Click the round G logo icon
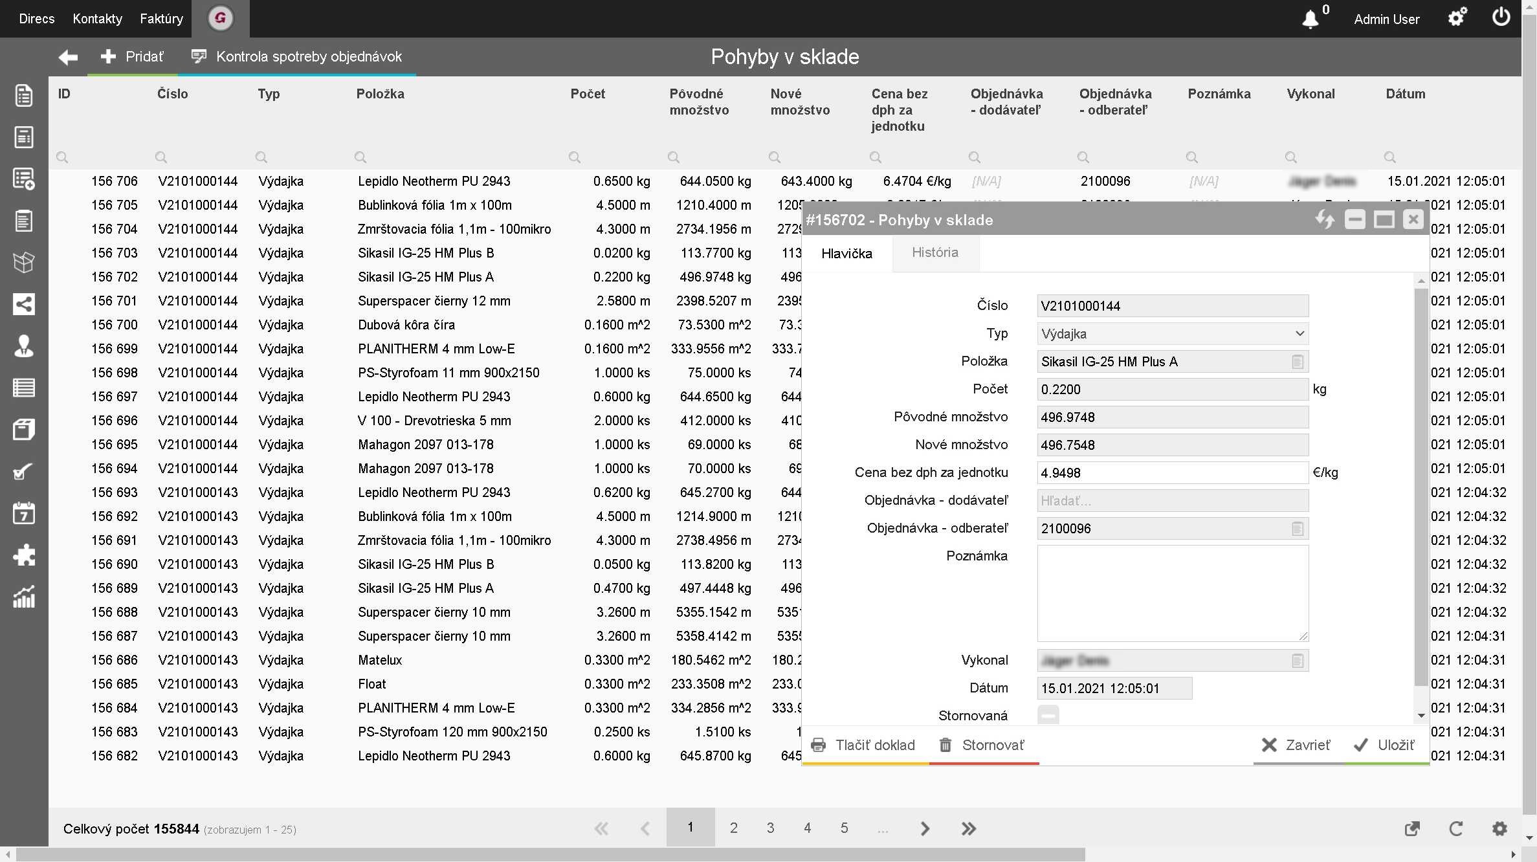1537x862 pixels. pos(220,18)
